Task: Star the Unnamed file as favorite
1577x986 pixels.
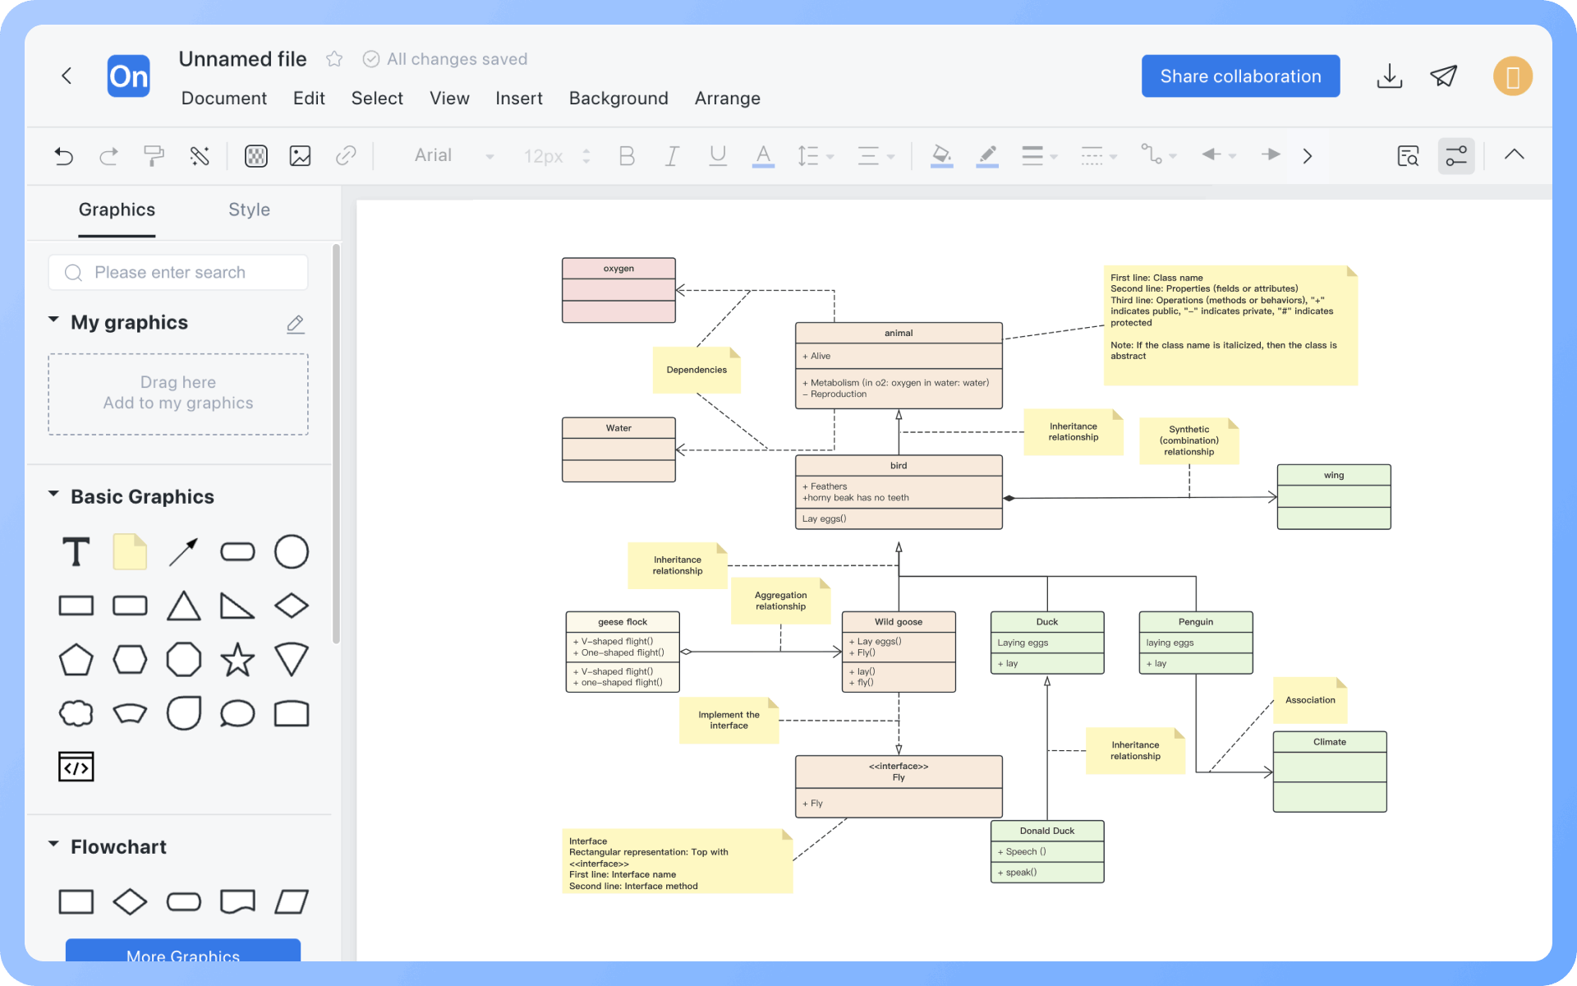Action: click(x=334, y=59)
